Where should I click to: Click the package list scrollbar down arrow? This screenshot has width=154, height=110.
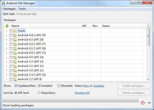tap(148, 79)
